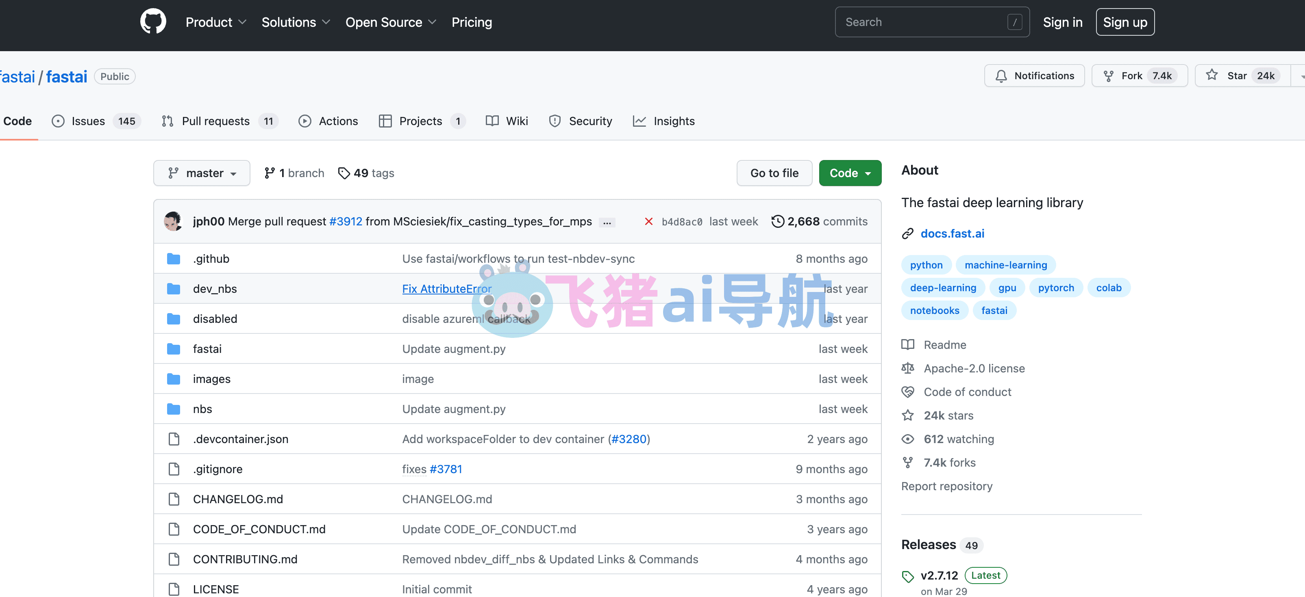Expand commit message ellipsis button

click(607, 222)
